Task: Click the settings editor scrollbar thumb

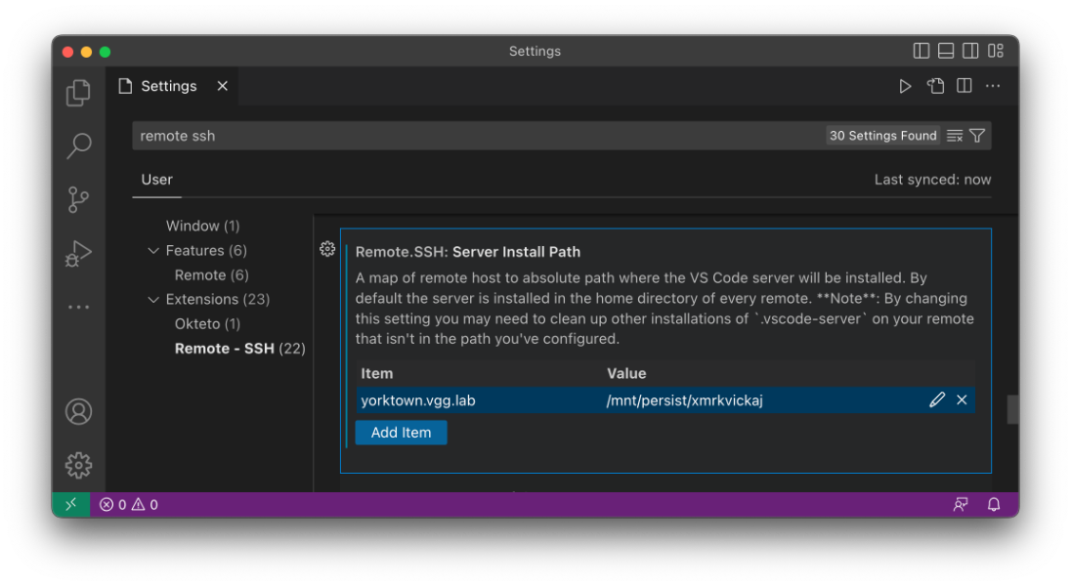Action: [x=1013, y=409]
